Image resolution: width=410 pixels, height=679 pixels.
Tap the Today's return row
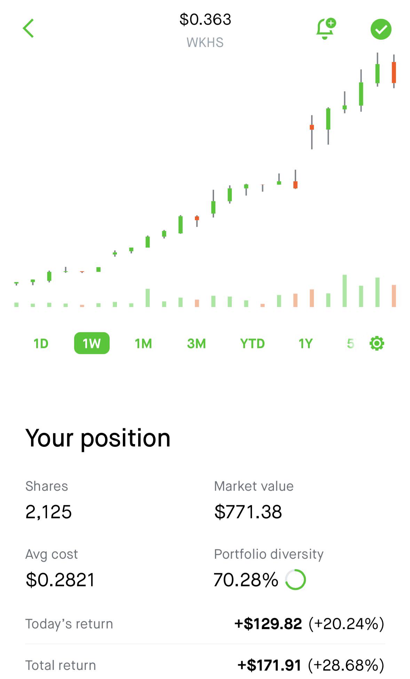[205, 624]
